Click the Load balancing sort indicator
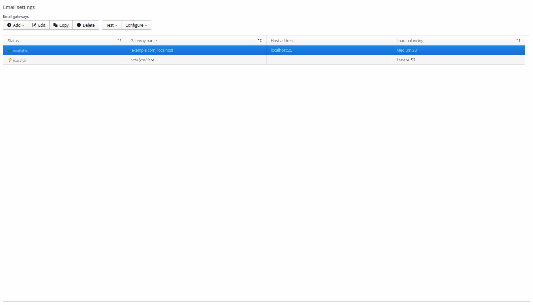 (518, 40)
